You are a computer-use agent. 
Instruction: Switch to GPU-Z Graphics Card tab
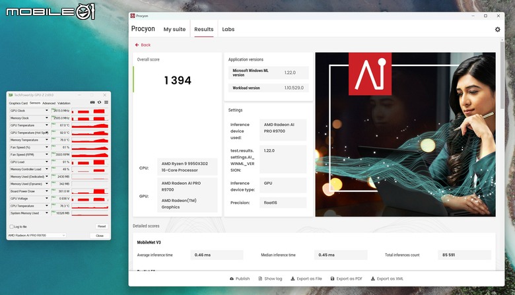[x=18, y=103]
